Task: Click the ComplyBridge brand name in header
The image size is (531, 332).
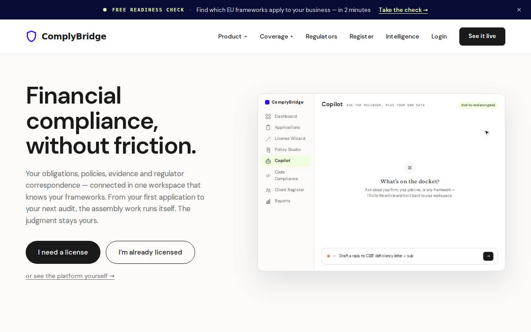Action: click(74, 36)
